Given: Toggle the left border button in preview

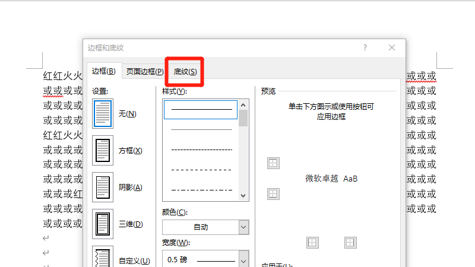Looking at the screenshot, I should (x=312, y=242).
